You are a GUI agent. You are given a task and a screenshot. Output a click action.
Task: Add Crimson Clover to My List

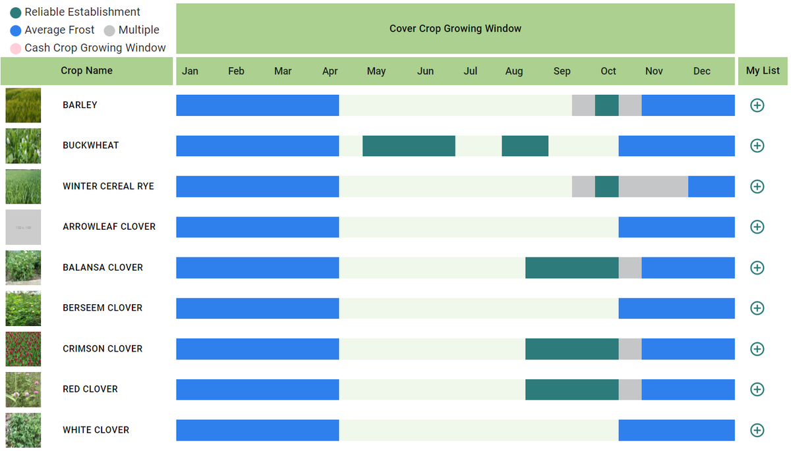(757, 349)
